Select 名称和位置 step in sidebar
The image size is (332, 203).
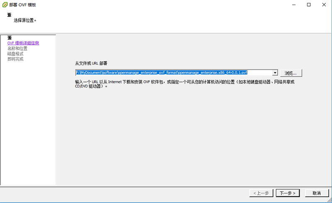pyautogui.click(x=17, y=48)
